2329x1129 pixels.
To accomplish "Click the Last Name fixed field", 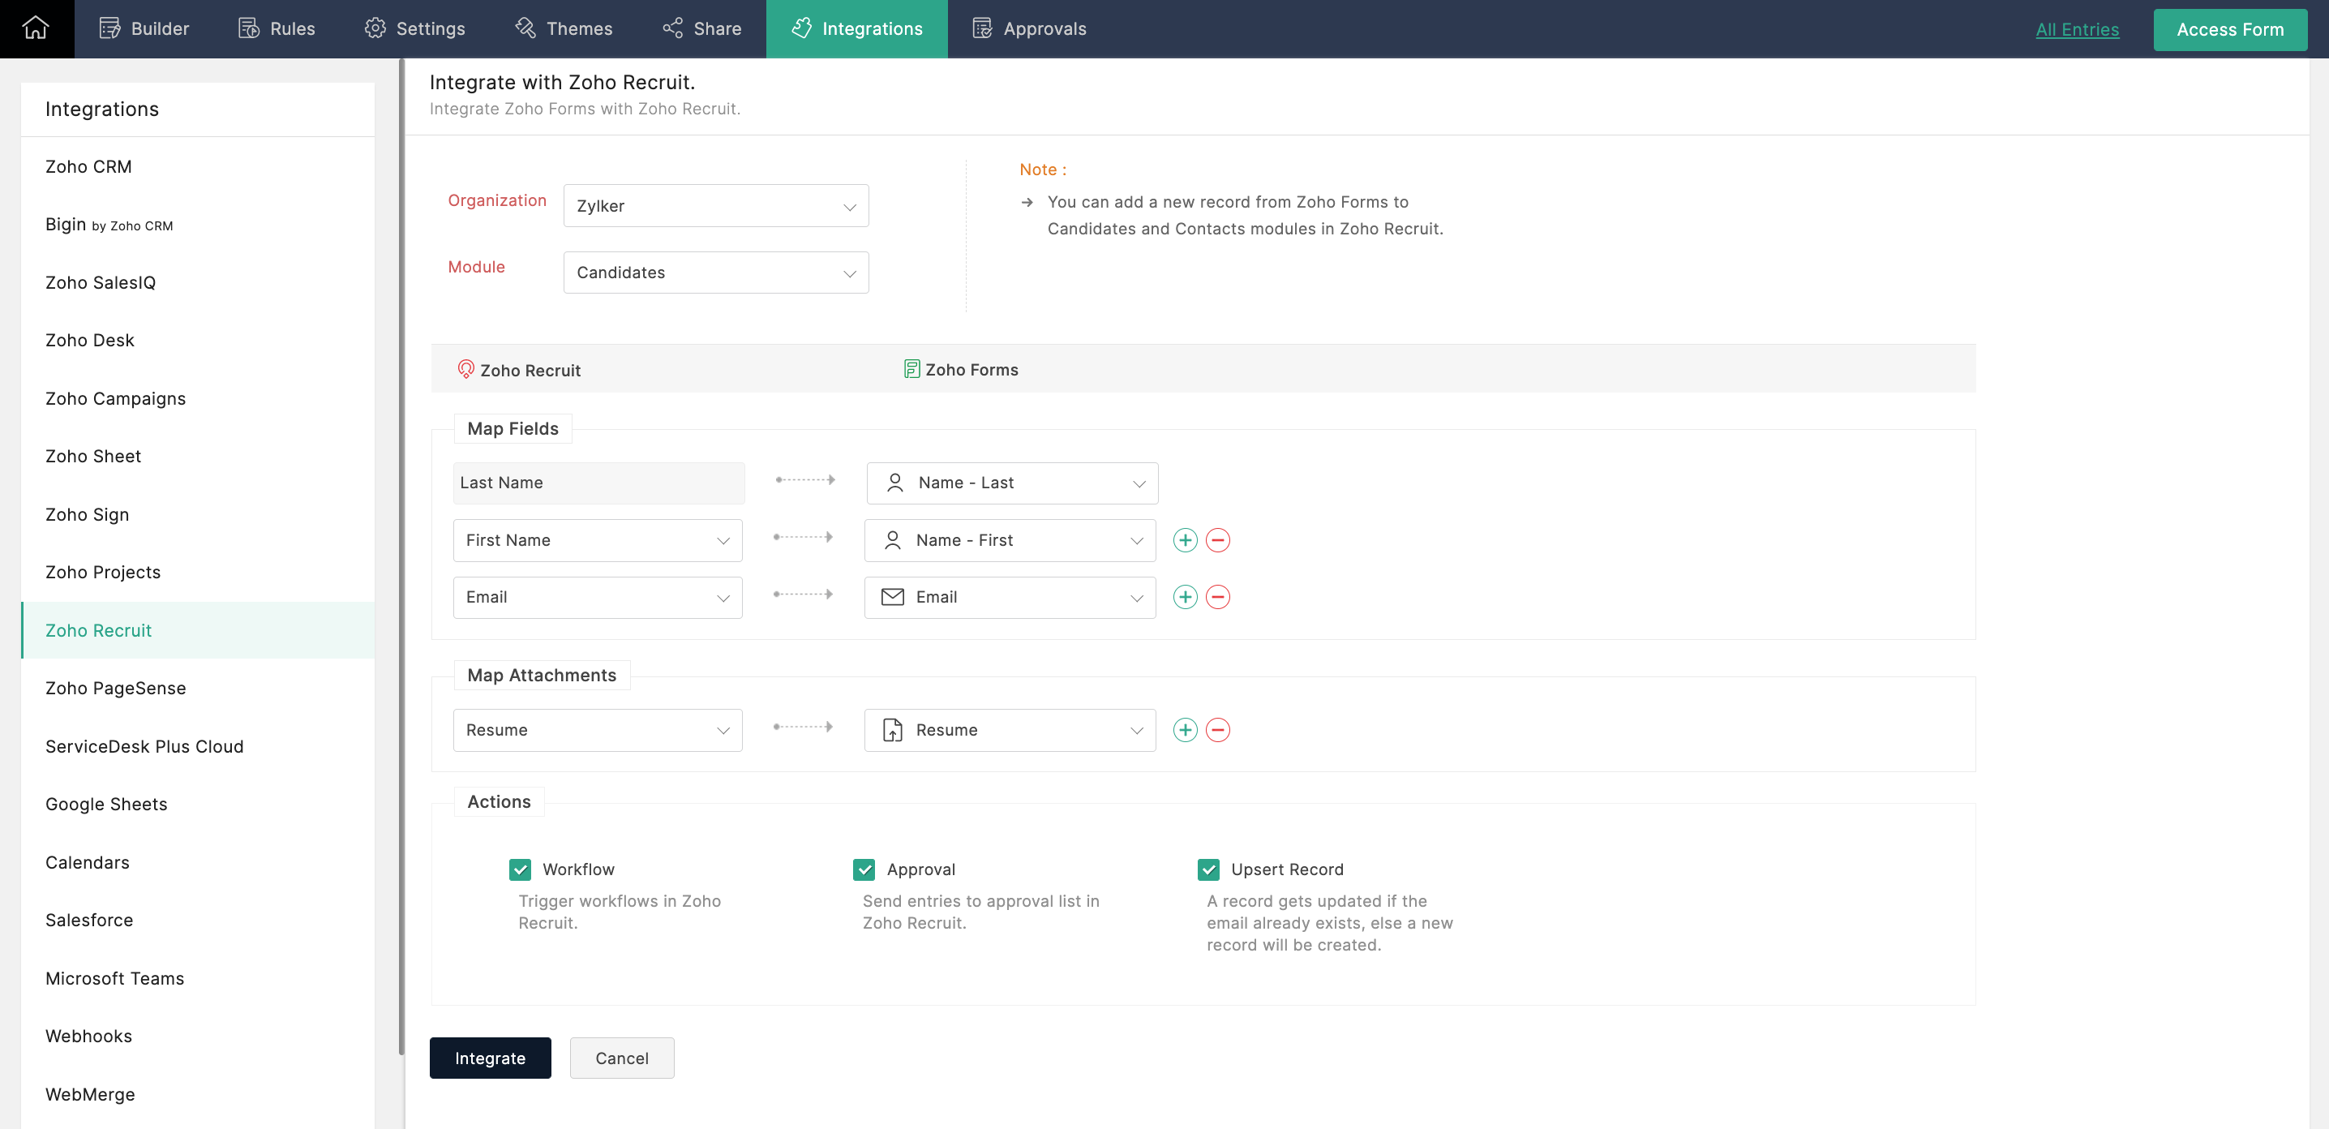I will [x=598, y=483].
